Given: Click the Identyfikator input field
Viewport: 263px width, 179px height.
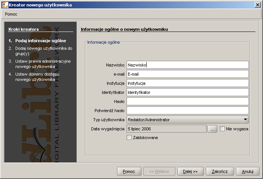Looking at the screenshot, I should pos(188,92).
